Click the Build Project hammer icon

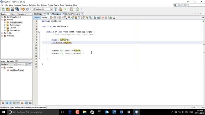pos(56,9)
